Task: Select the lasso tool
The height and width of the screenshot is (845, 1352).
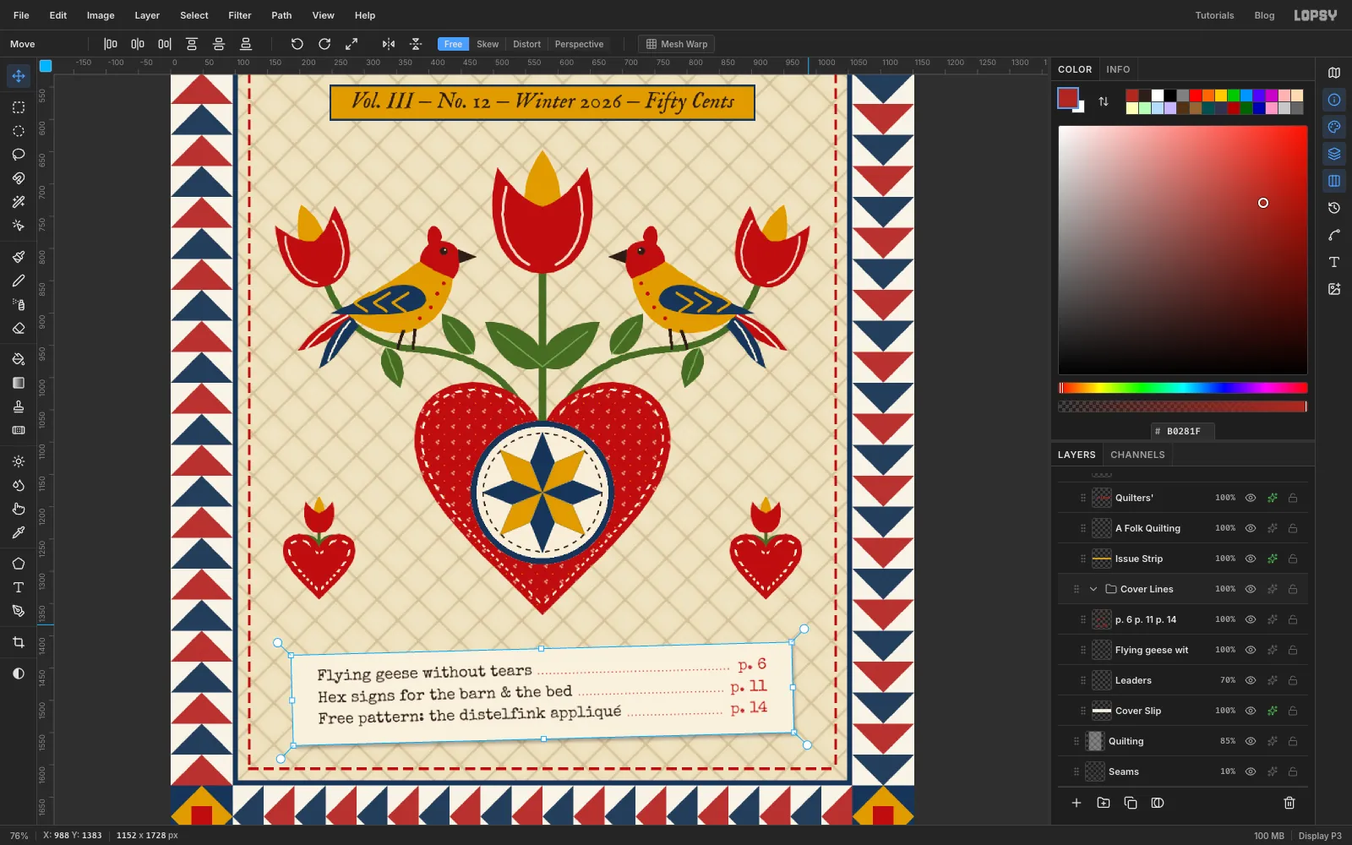Action: pyautogui.click(x=19, y=155)
